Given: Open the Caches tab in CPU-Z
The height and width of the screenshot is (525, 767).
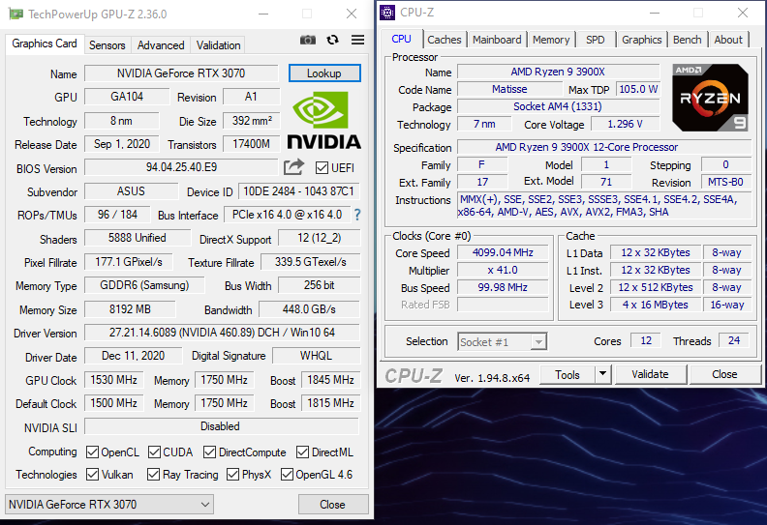Looking at the screenshot, I should (445, 40).
